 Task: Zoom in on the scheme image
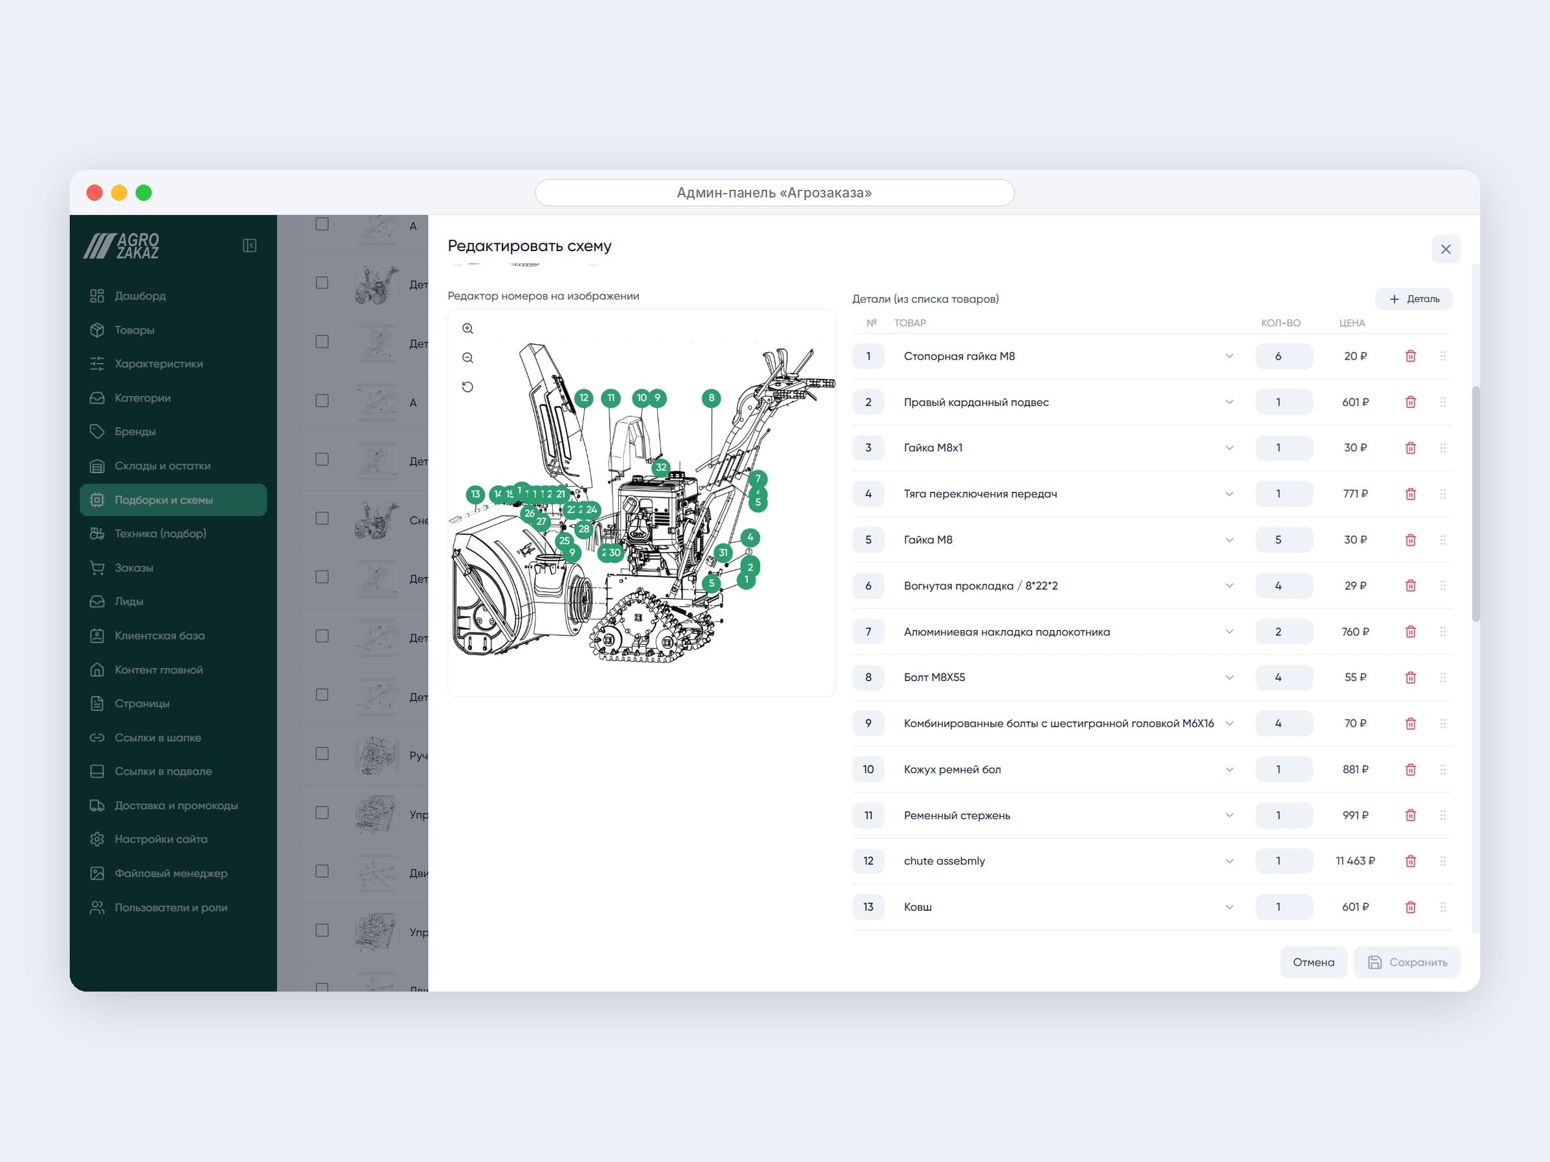click(468, 329)
